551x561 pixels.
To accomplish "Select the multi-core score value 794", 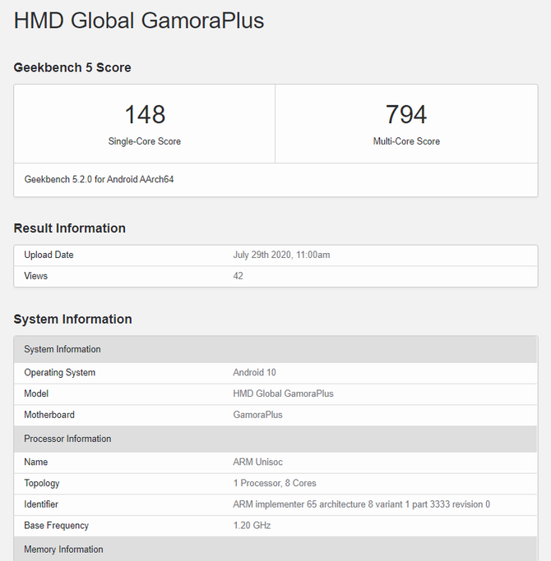I will [x=406, y=114].
